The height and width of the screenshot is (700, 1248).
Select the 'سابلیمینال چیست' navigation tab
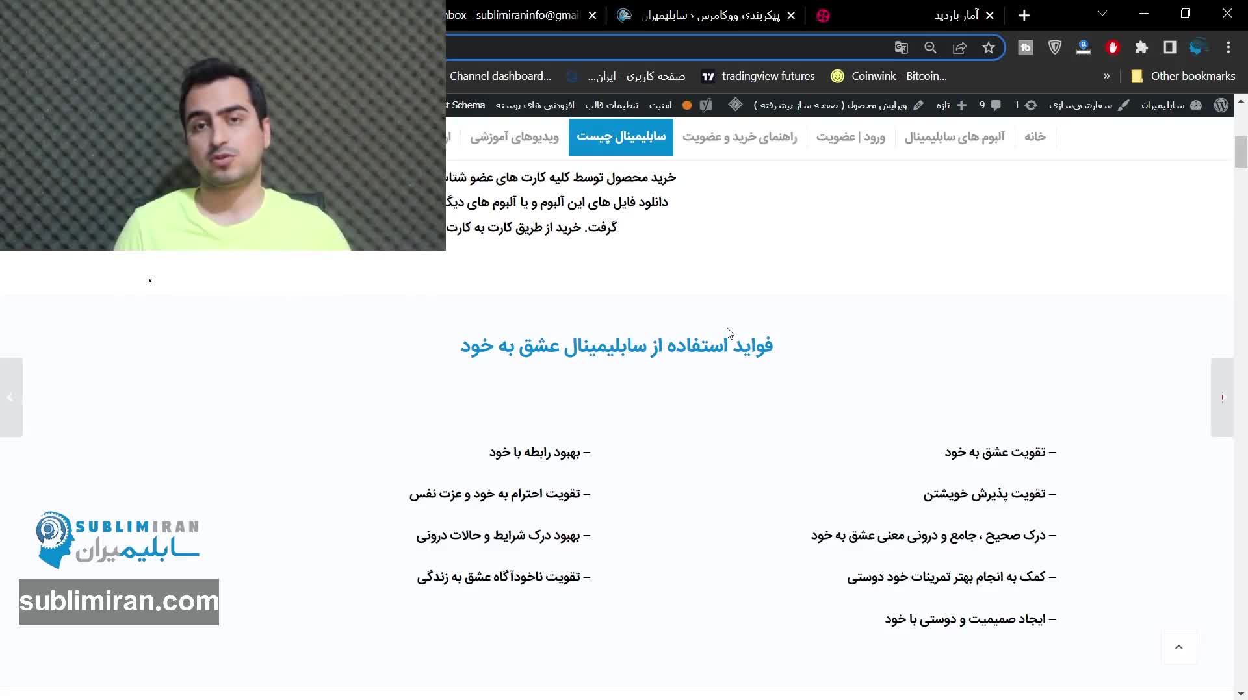(621, 137)
